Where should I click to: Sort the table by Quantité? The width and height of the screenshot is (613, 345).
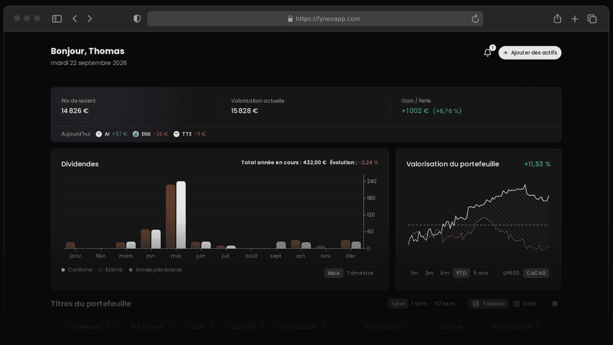pos(247,327)
